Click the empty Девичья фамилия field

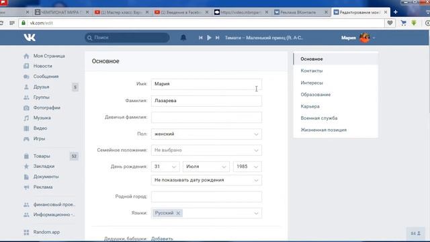(x=206, y=118)
